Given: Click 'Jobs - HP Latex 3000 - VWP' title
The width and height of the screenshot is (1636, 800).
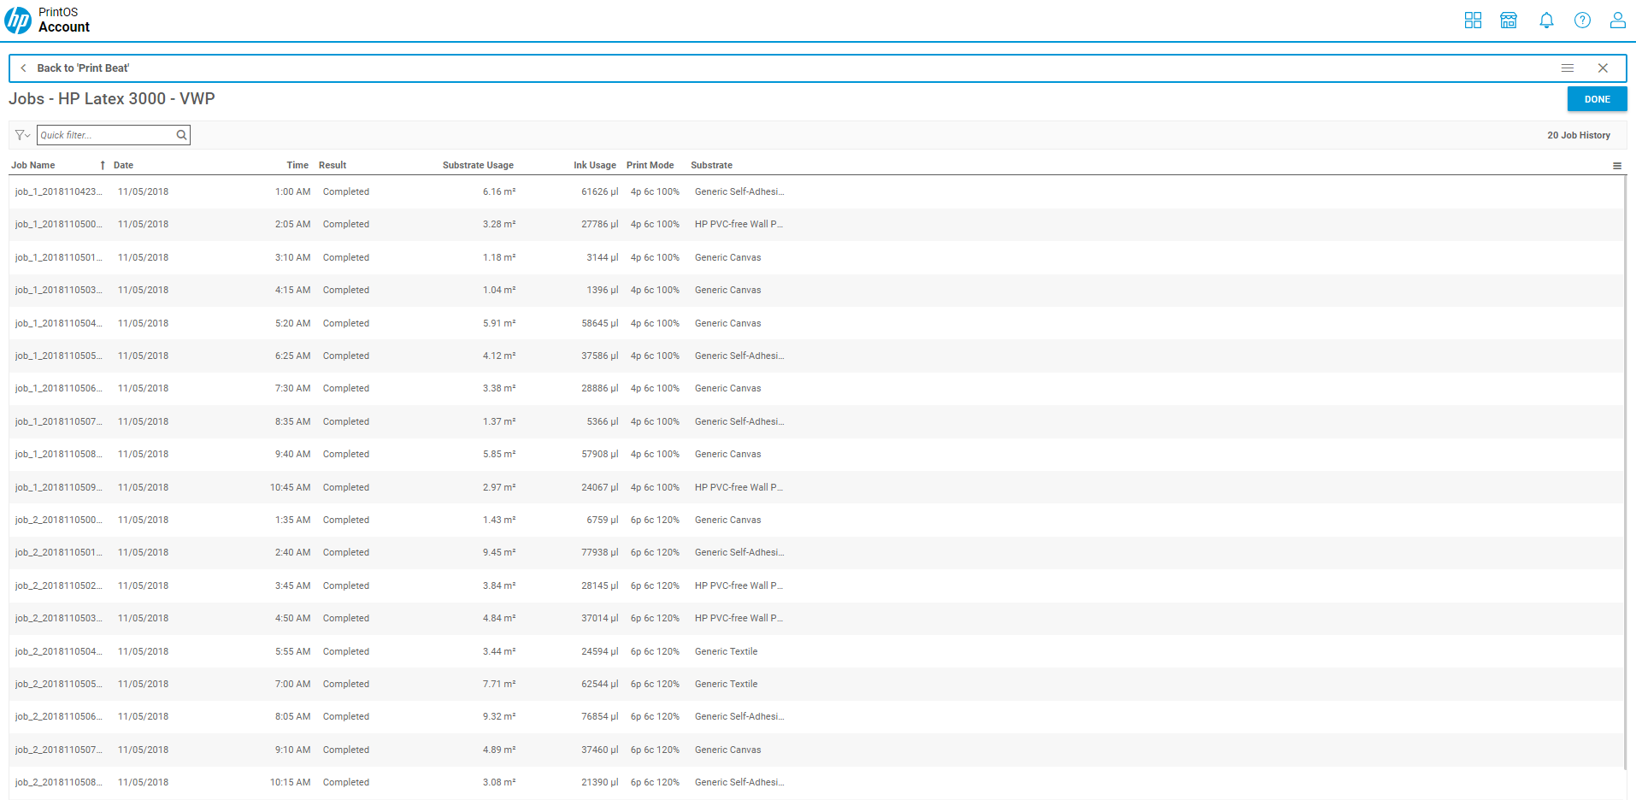Looking at the screenshot, I should 112,99.
